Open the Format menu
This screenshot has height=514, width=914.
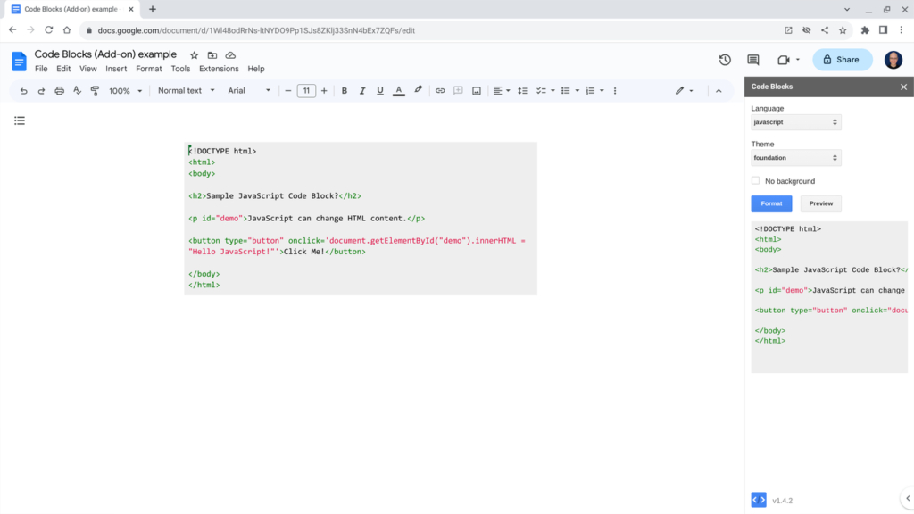(x=148, y=68)
